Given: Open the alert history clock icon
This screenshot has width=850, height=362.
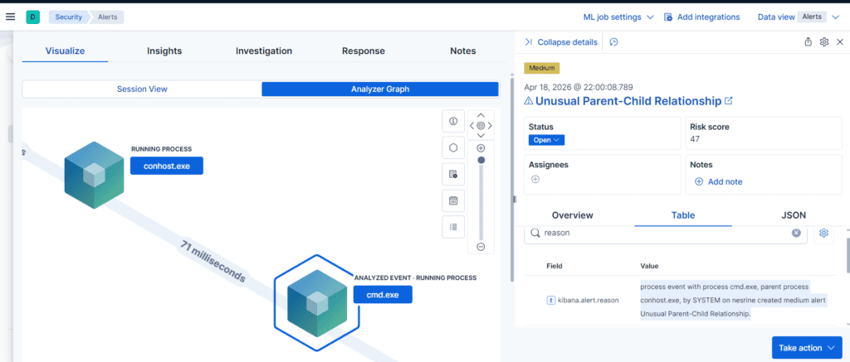Looking at the screenshot, I should click(x=614, y=42).
